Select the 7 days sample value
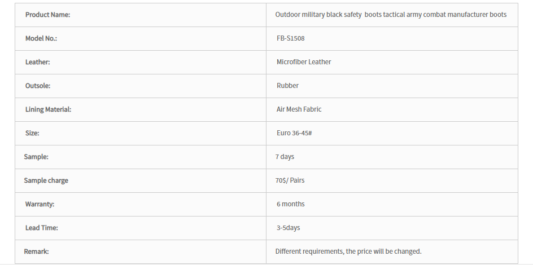 (x=285, y=157)
